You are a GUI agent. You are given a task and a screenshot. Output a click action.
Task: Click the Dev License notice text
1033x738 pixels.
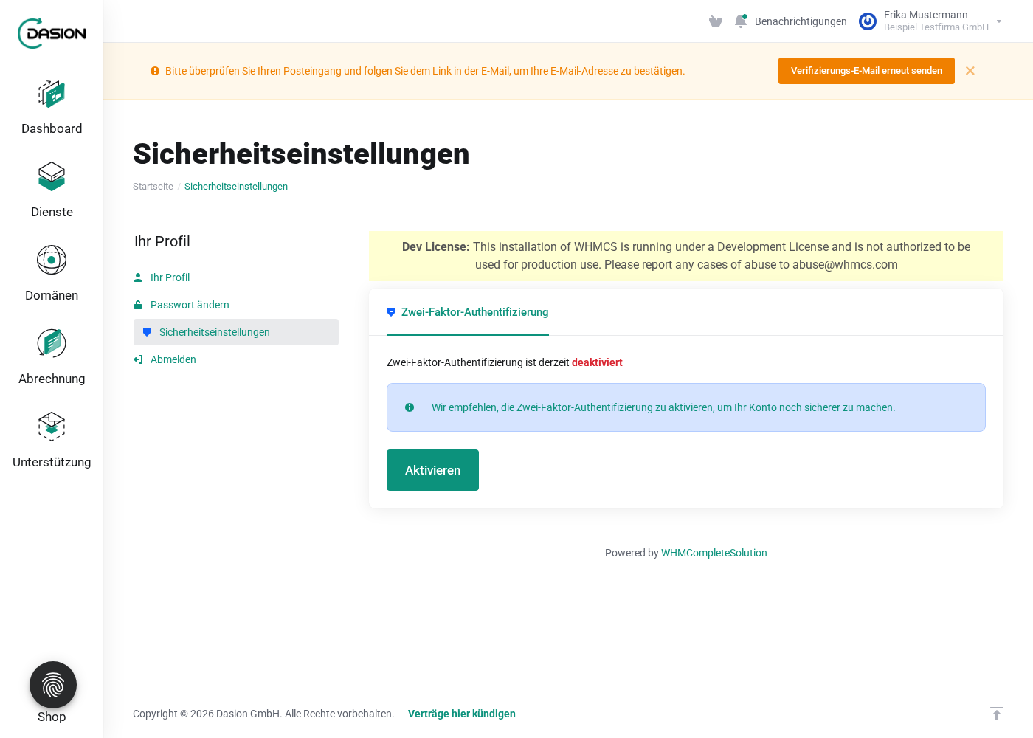(686, 256)
